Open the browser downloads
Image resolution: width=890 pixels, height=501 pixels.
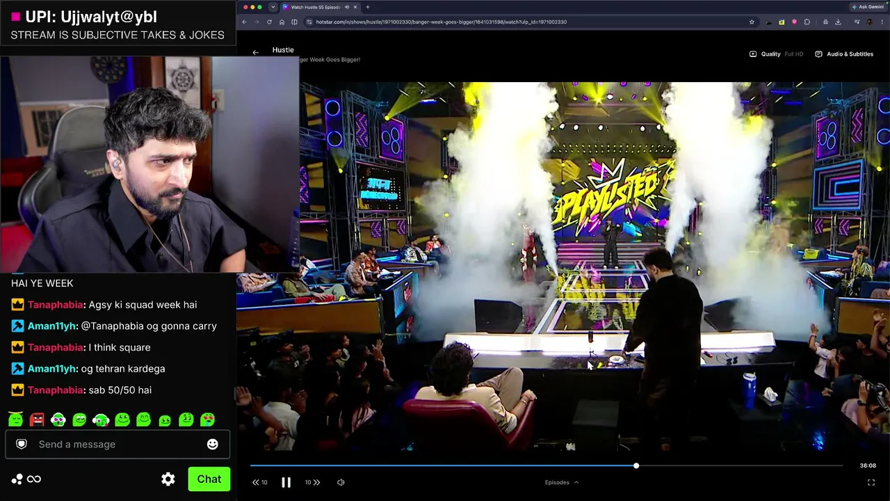tap(838, 22)
